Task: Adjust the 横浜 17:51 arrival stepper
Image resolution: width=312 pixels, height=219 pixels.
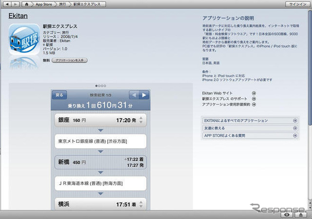Action: pyautogui.click(x=141, y=204)
